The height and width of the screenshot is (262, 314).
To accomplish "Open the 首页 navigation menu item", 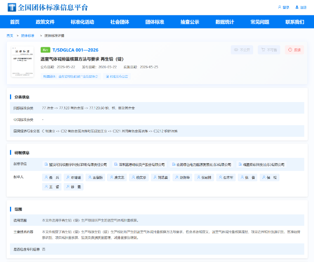I will (x=15, y=22).
